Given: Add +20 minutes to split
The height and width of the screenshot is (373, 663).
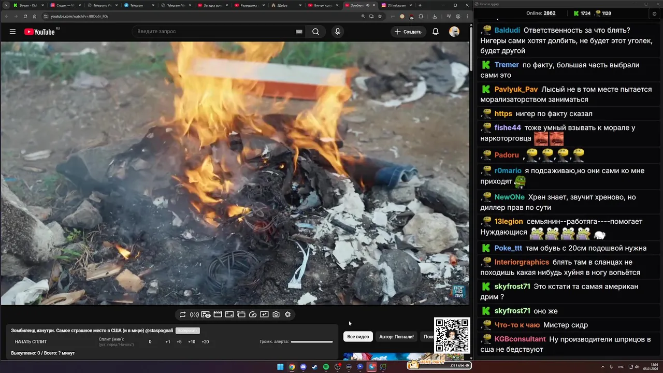Looking at the screenshot, I should coord(205,342).
